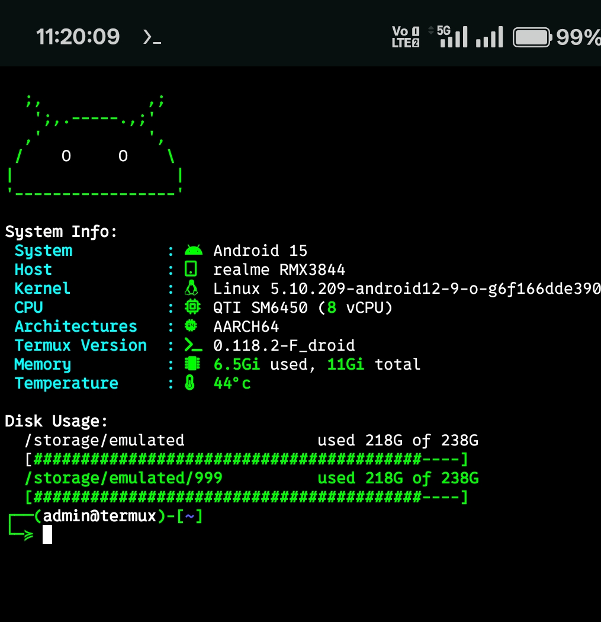Select the 'realme RMX3844' host value
601x622 pixels.
pos(279,270)
